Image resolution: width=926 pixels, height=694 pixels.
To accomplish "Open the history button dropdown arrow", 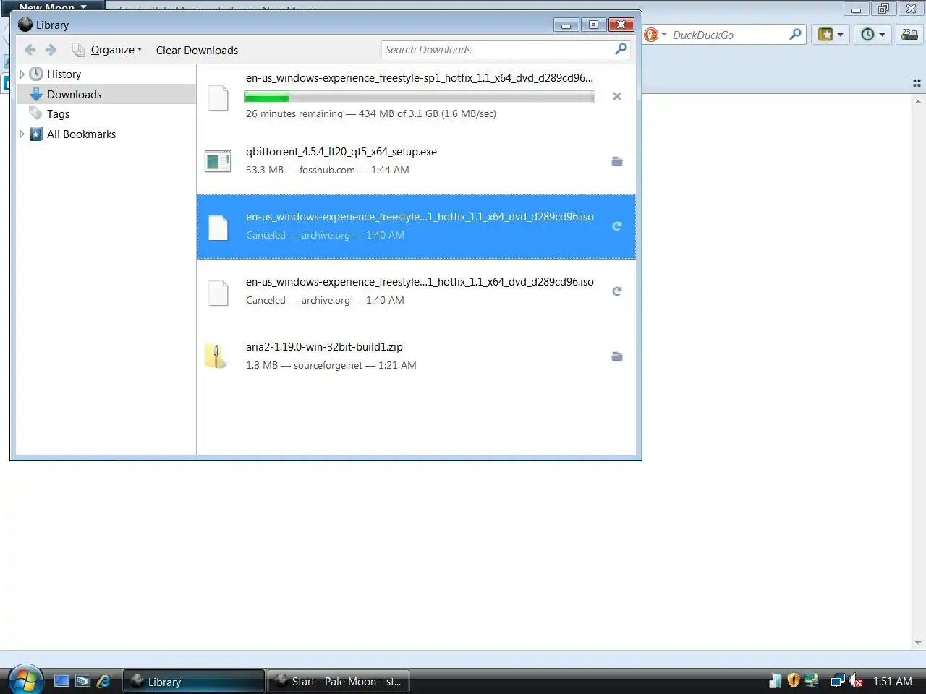I will 882,34.
